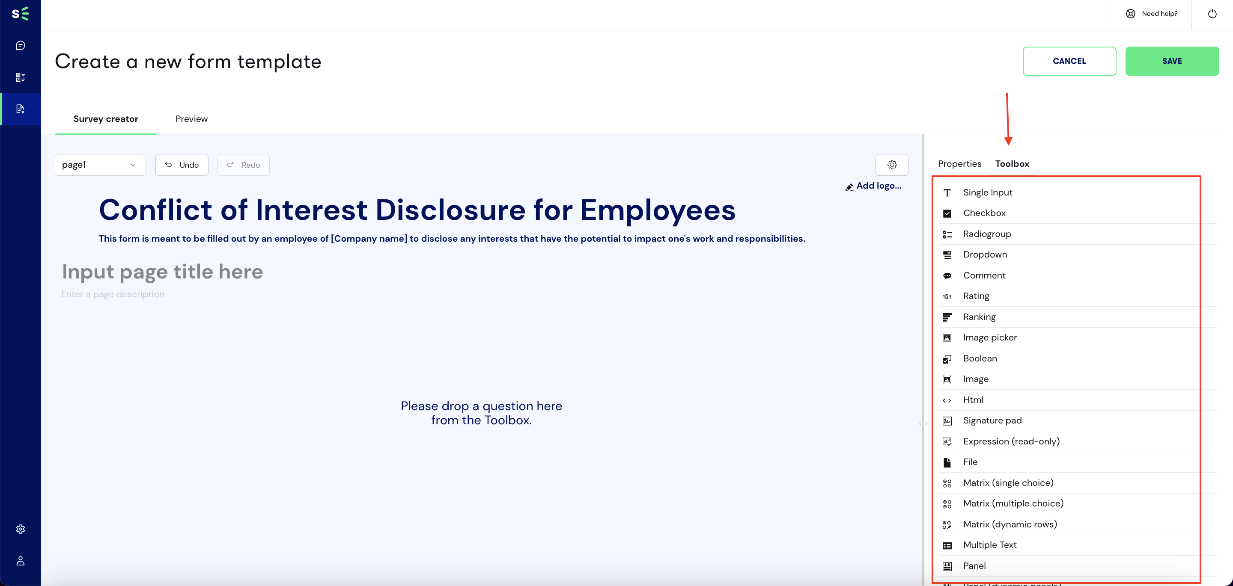This screenshot has height=586, width=1233.
Task: Switch to the Preview tab
Action: tap(191, 118)
